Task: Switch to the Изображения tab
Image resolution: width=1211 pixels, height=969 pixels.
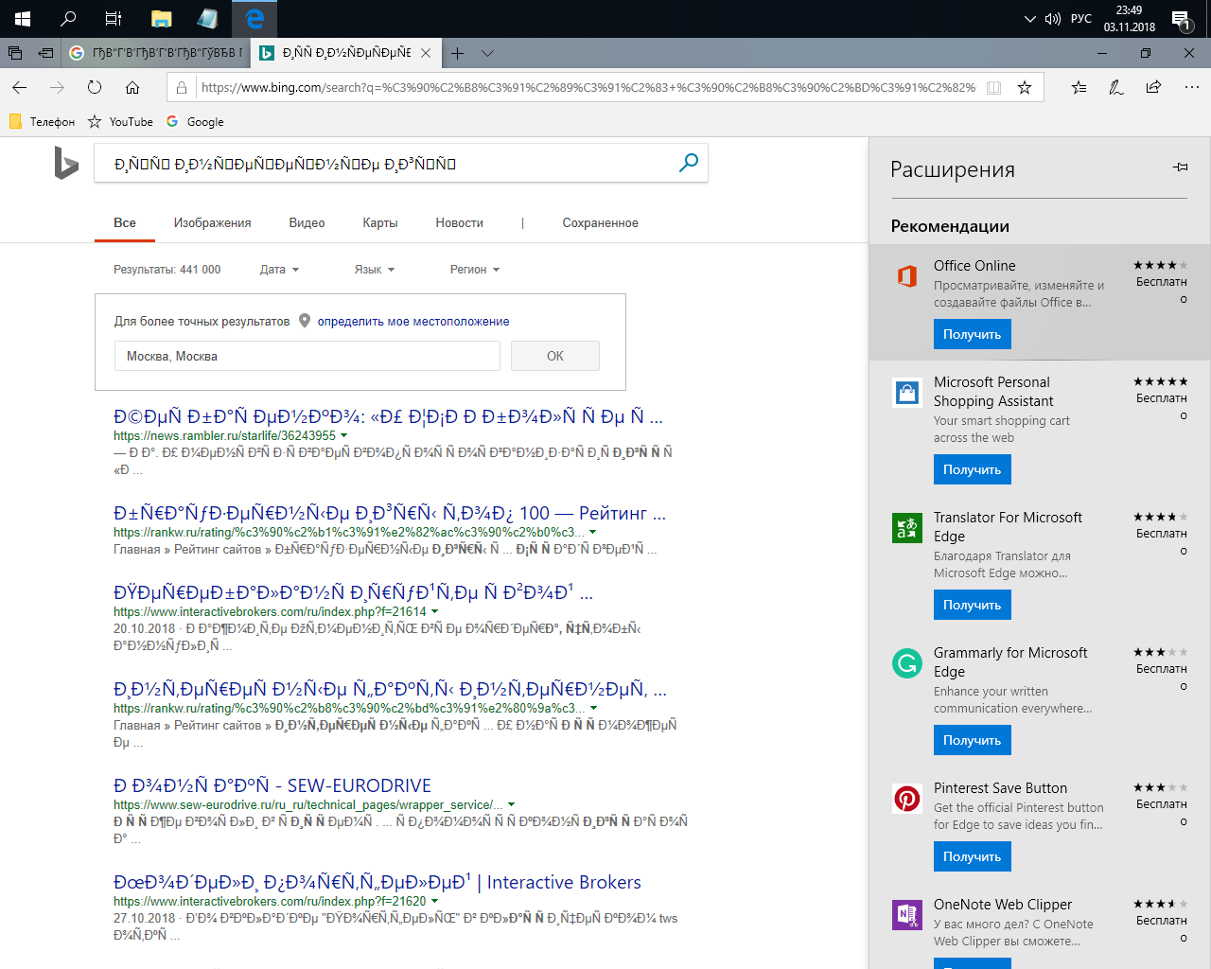Action: (x=213, y=223)
